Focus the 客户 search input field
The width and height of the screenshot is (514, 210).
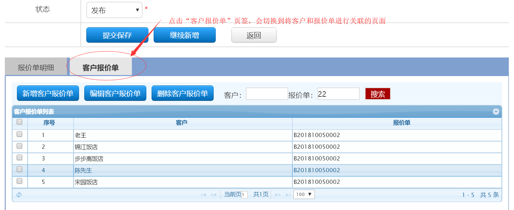pyautogui.click(x=267, y=94)
